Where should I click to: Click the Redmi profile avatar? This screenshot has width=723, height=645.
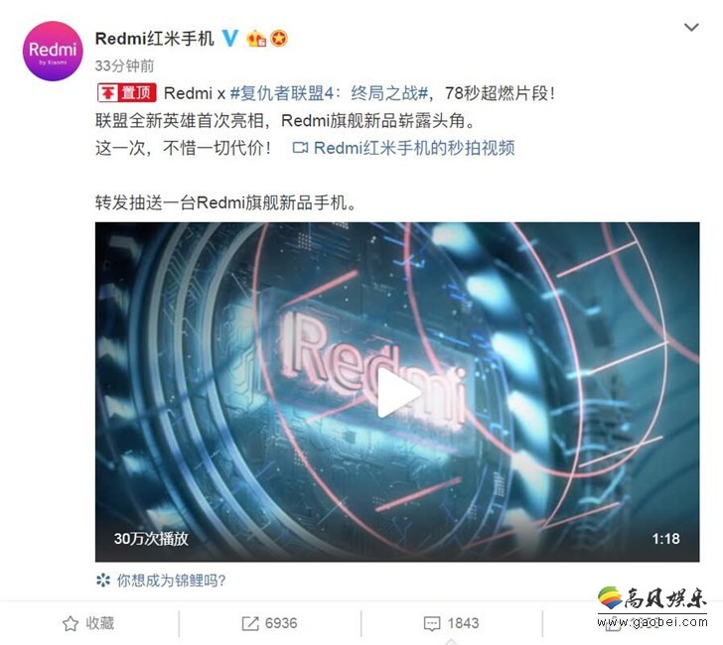[x=53, y=52]
